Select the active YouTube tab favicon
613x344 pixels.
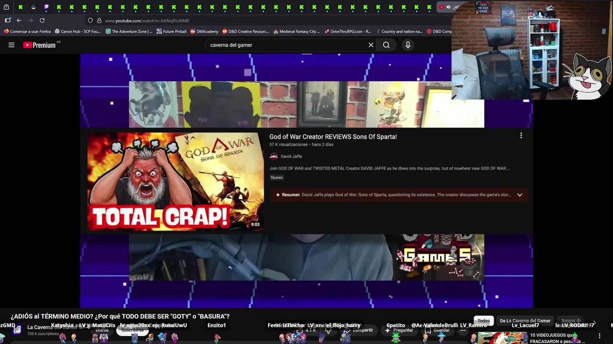442,7
